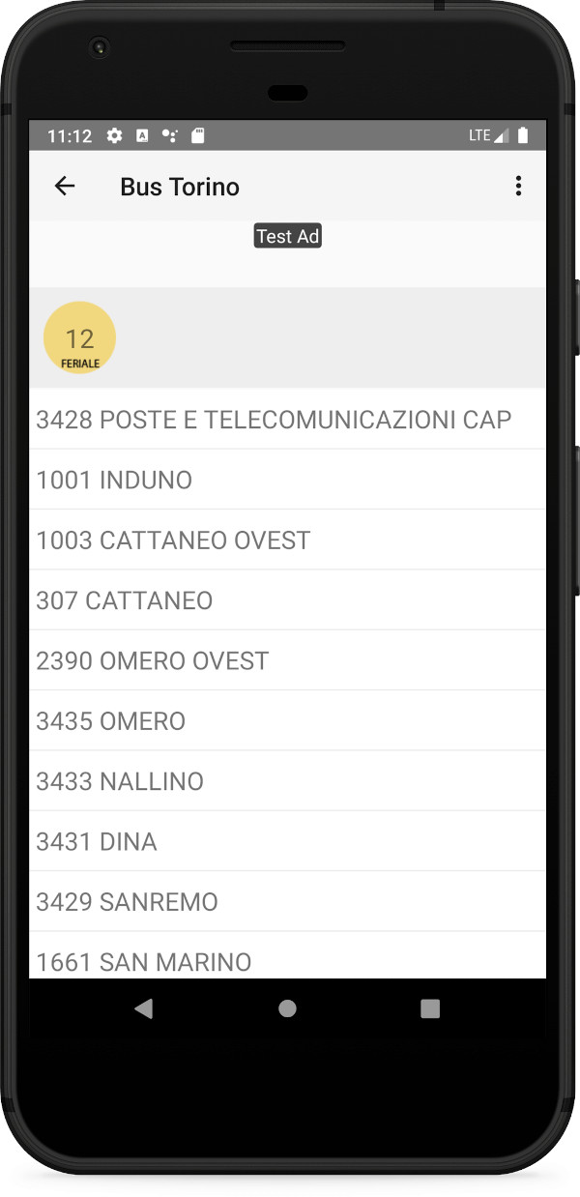Tap the Android back navigation triangle

coord(143,1008)
